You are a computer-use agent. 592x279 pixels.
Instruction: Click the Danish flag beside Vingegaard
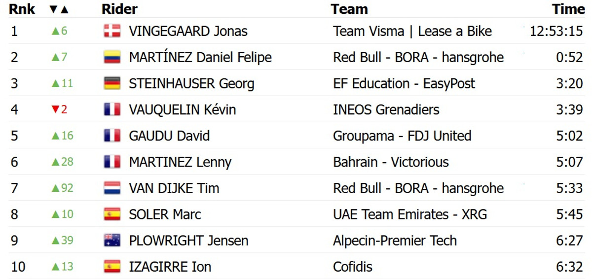pyautogui.click(x=112, y=31)
